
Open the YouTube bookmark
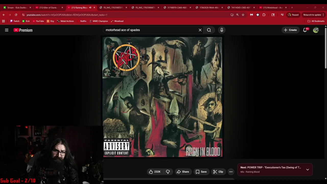[38, 21]
